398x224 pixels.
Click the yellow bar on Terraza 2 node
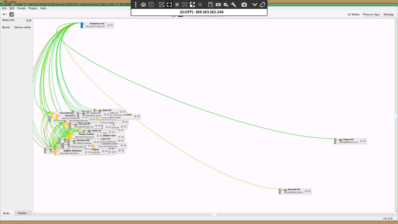coord(57,117)
